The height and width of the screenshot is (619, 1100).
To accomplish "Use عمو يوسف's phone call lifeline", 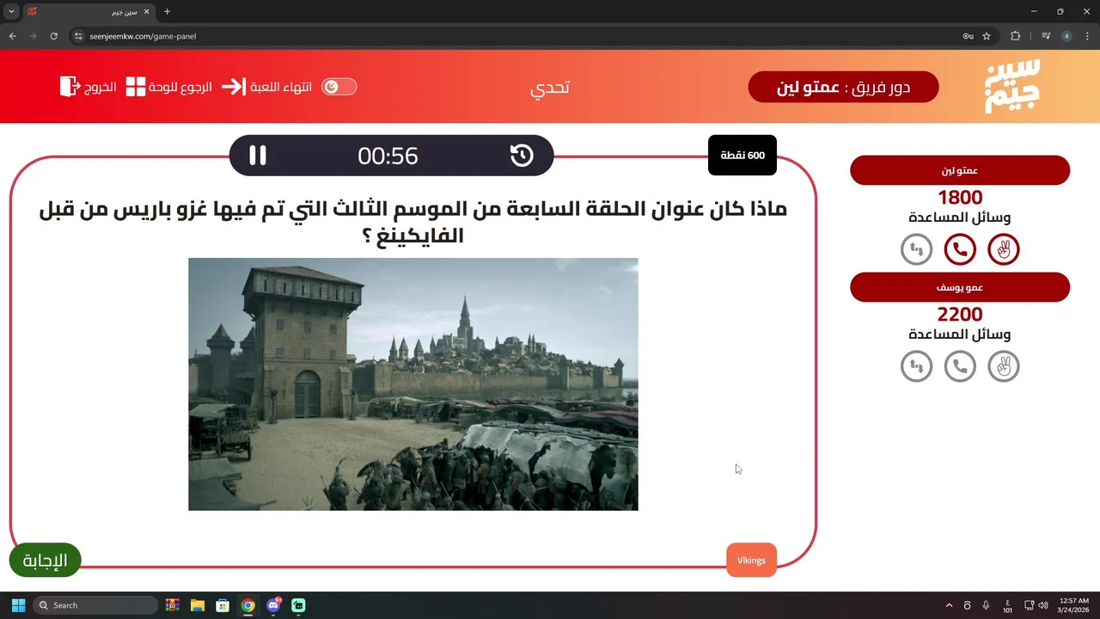I will [x=960, y=367].
